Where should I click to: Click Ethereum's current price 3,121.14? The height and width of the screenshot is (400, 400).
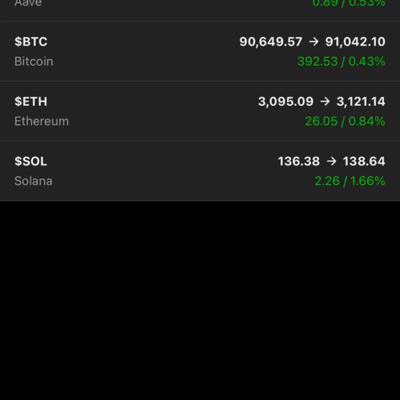pos(361,101)
